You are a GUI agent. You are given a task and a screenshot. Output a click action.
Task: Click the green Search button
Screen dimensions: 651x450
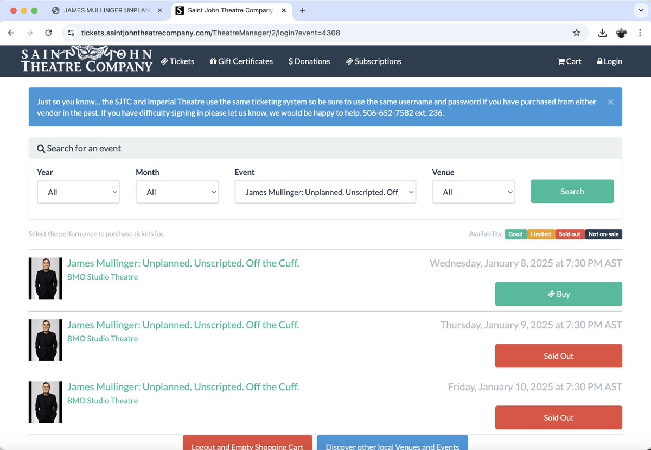tap(572, 192)
